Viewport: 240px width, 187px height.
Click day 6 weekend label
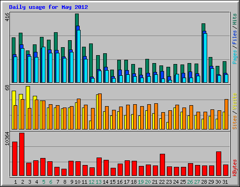(x=51, y=182)
